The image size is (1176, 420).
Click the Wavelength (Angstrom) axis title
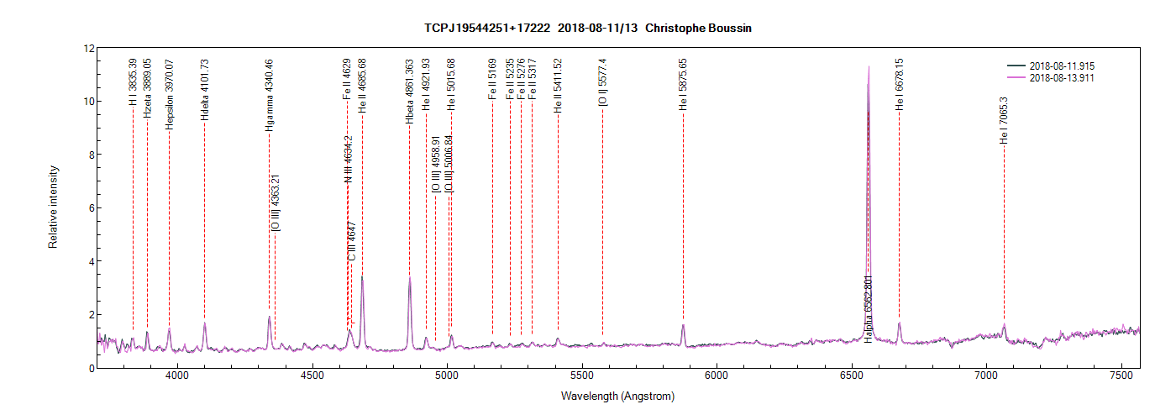tap(618, 396)
